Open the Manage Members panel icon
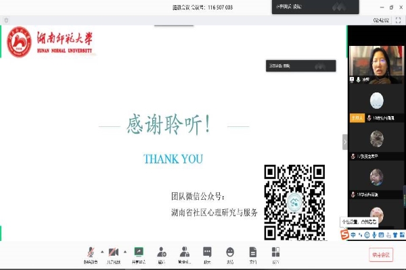This screenshot has width=406, height=270. (185, 251)
